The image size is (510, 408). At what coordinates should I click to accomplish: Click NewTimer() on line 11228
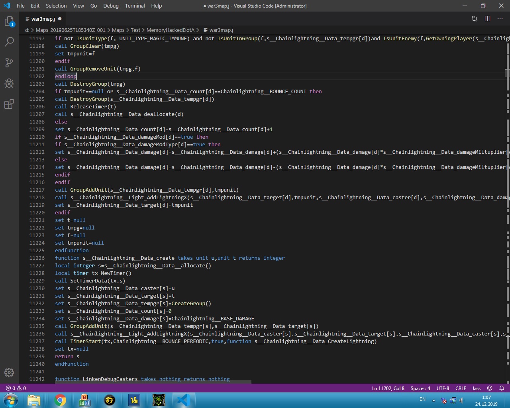(116, 273)
